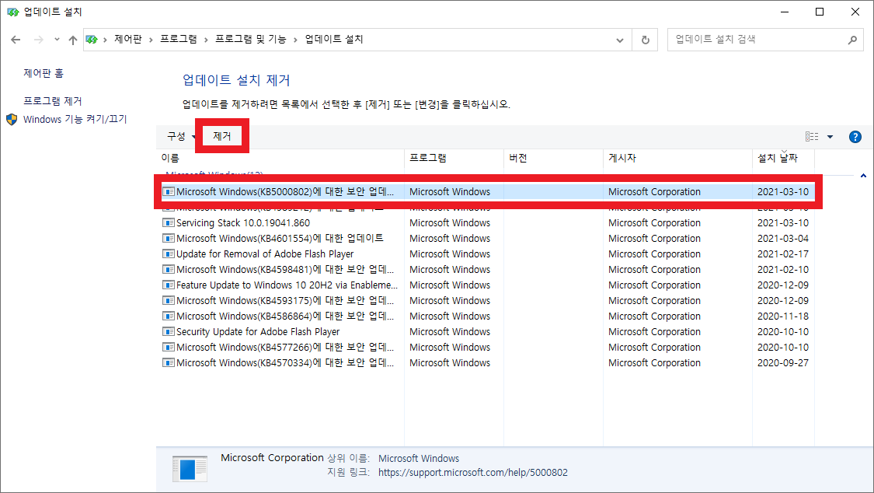Click icon of KB4570334 row
Screen dimensions: 874x493
pyautogui.click(x=169, y=364)
